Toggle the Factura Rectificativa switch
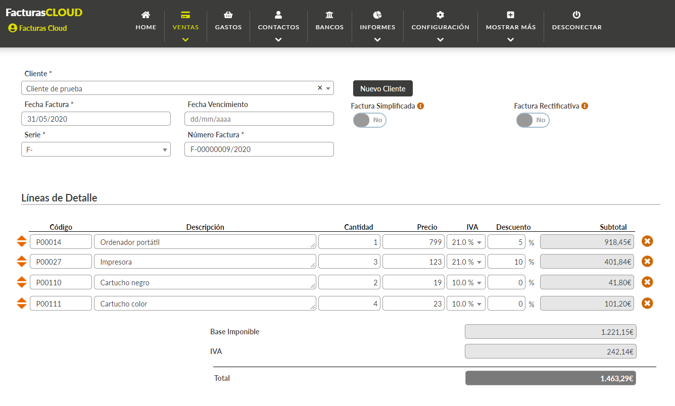Screen dimensions: 675x406 click(533, 120)
